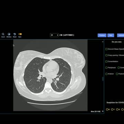This screenshot has width=124, height=124.
Task: Select the Zoom magnifier tool
Action: 3,34
